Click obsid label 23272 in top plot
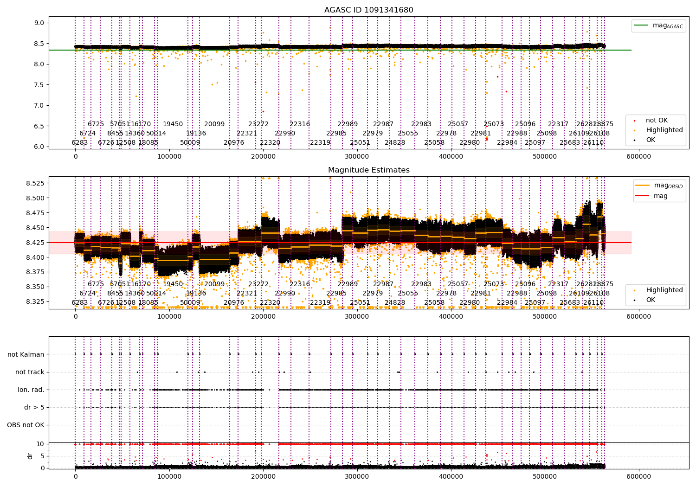This screenshot has width=696, height=487. point(258,124)
